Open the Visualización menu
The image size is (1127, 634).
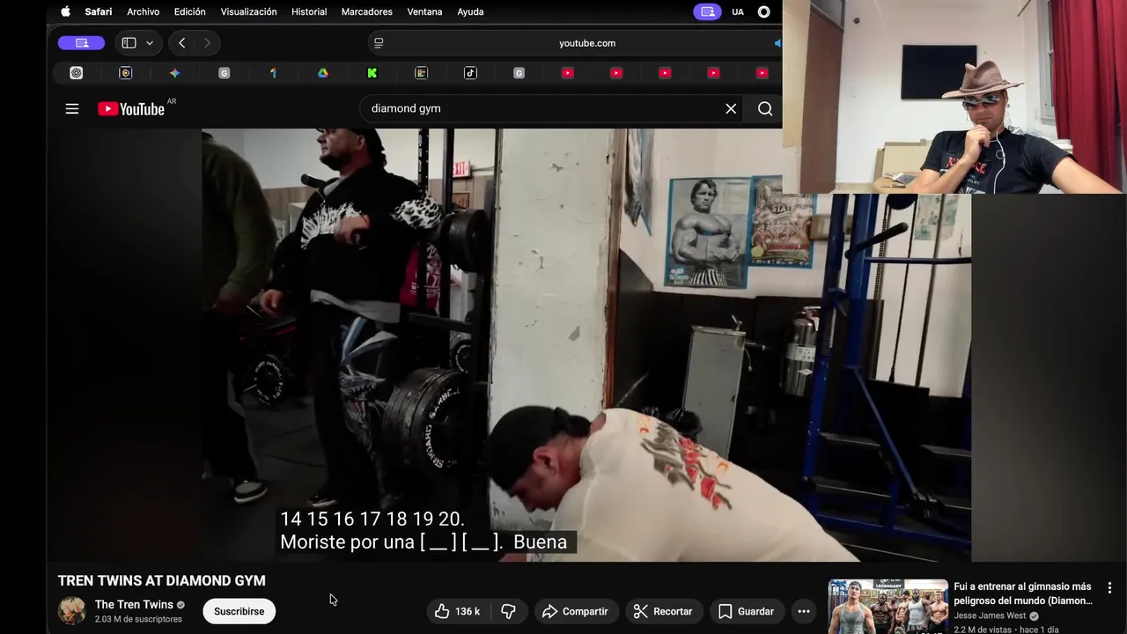[x=248, y=11]
